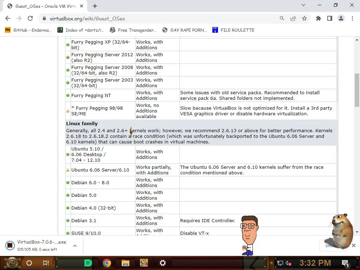Click the SUSE 9/10.0 cell

[x=103, y=231]
